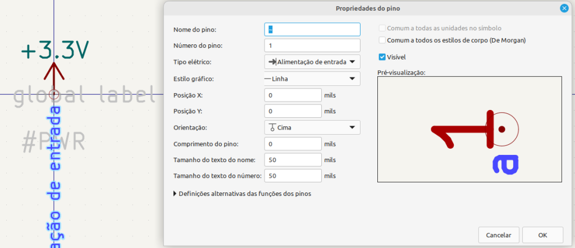Viewport: 575px width, 248px height.
Task: Click the Nome do pino text field
Action: (x=312, y=29)
